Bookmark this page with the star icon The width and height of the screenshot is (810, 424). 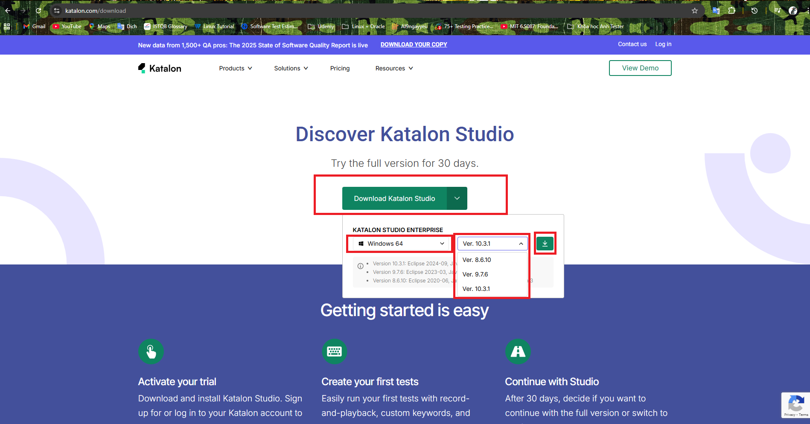point(695,11)
